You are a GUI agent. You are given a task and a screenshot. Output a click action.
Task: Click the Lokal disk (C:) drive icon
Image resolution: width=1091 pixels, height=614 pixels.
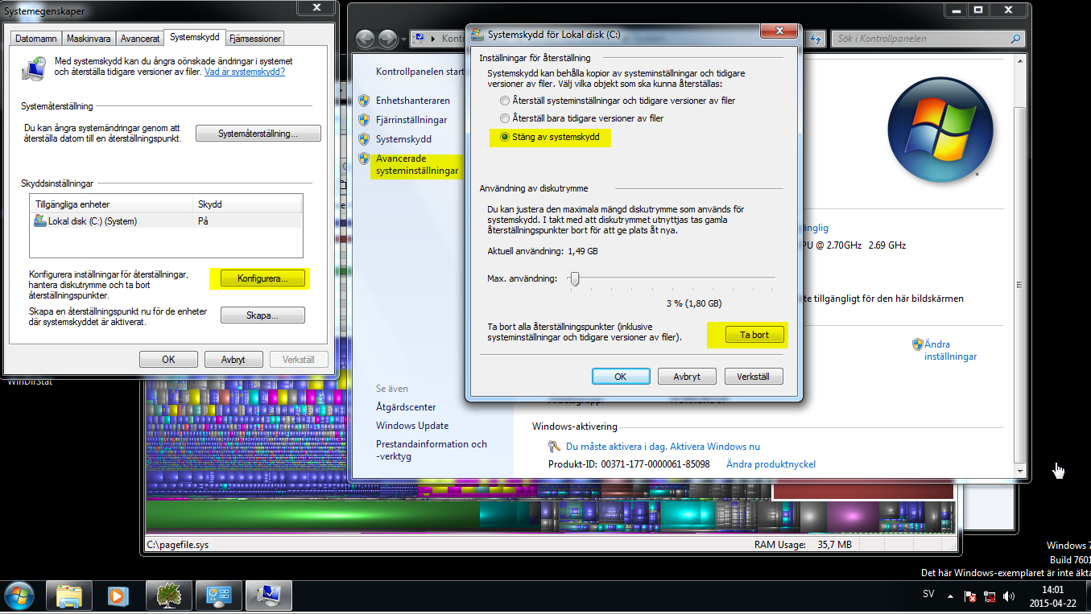pyautogui.click(x=39, y=220)
